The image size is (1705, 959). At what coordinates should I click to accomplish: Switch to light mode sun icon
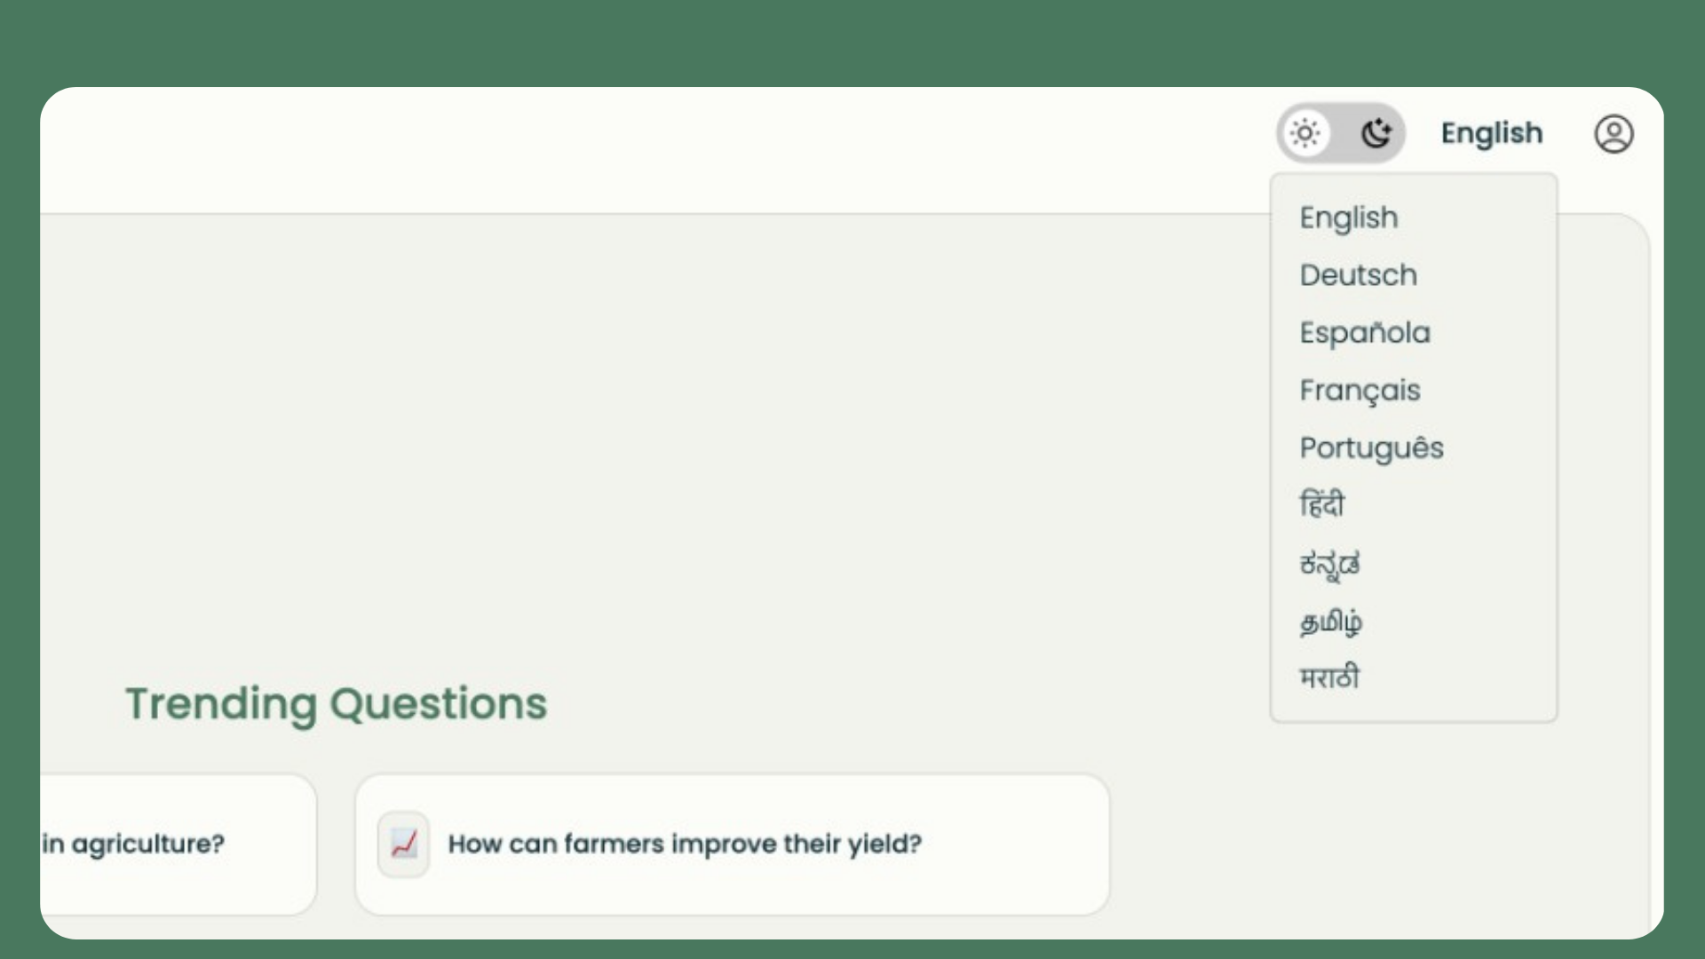tap(1305, 134)
